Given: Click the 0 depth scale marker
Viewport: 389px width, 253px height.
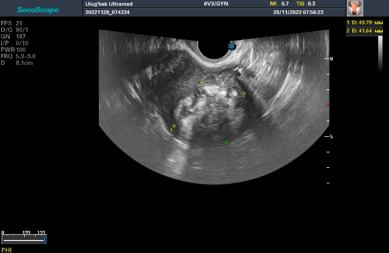Looking at the screenshot, I should click(x=331, y=58).
